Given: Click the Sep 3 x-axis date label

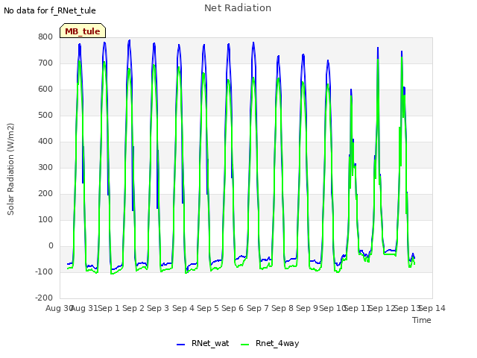Looking at the screenshot, I should [158, 308].
